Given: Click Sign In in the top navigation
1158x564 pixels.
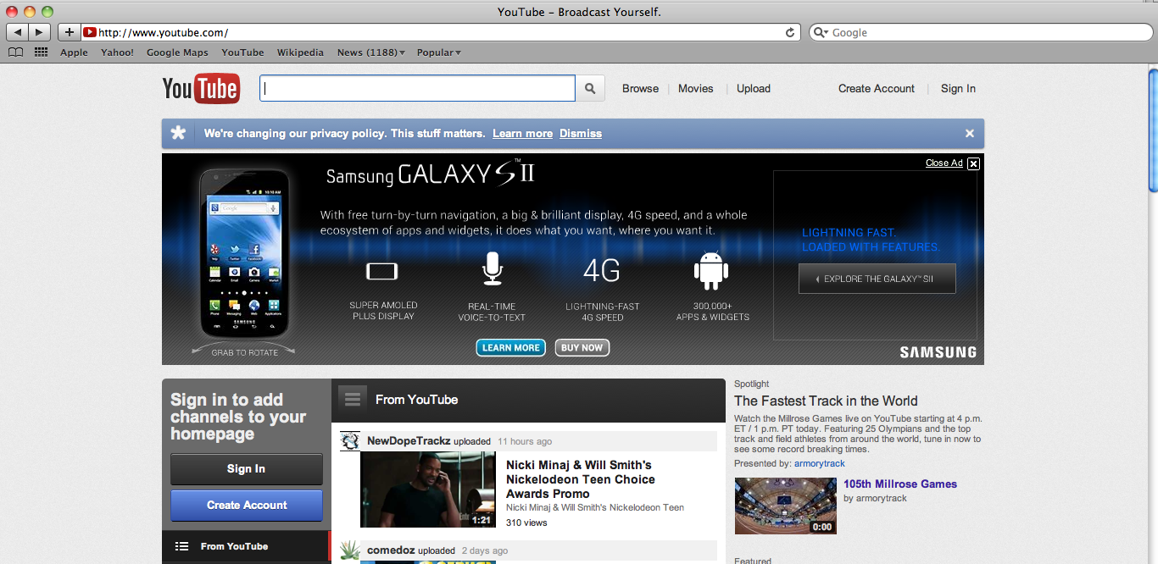Looking at the screenshot, I should [958, 88].
